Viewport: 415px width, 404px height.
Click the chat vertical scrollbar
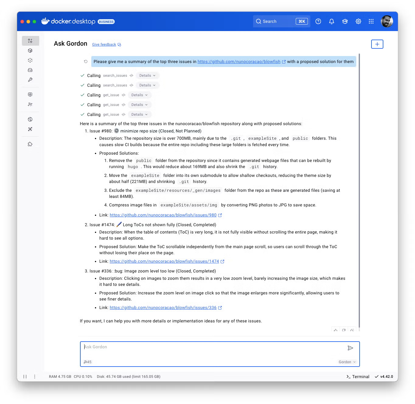tap(359, 190)
